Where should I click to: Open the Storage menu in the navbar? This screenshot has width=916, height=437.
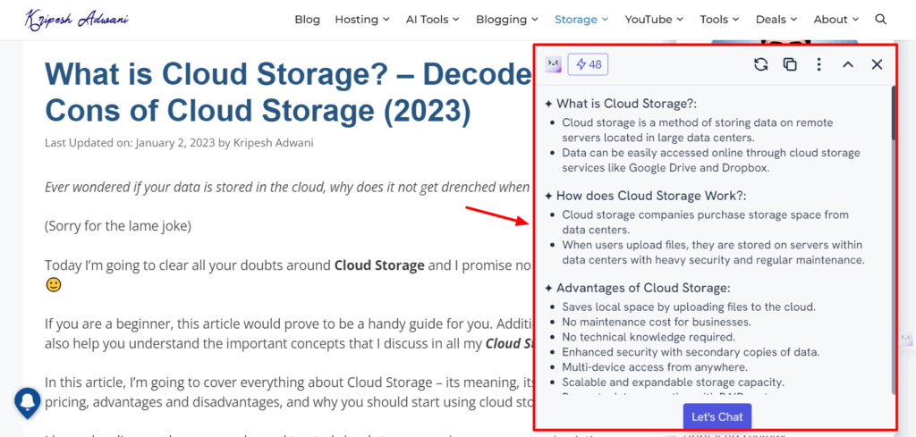pos(581,19)
